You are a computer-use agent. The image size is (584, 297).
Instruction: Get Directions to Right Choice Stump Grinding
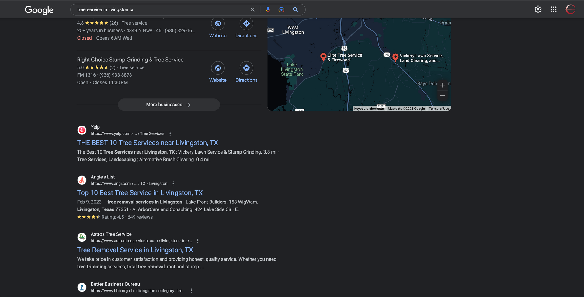pyautogui.click(x=246, y=68)
